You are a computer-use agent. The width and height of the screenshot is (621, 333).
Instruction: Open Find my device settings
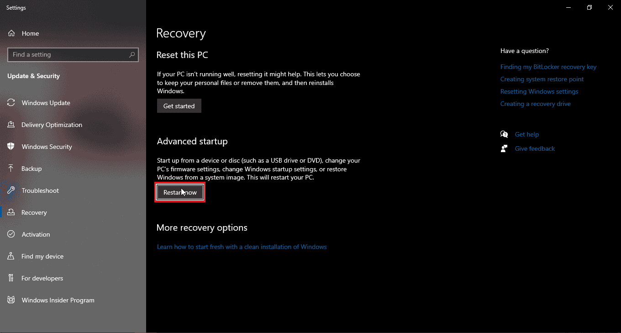[x=73, y=256]
